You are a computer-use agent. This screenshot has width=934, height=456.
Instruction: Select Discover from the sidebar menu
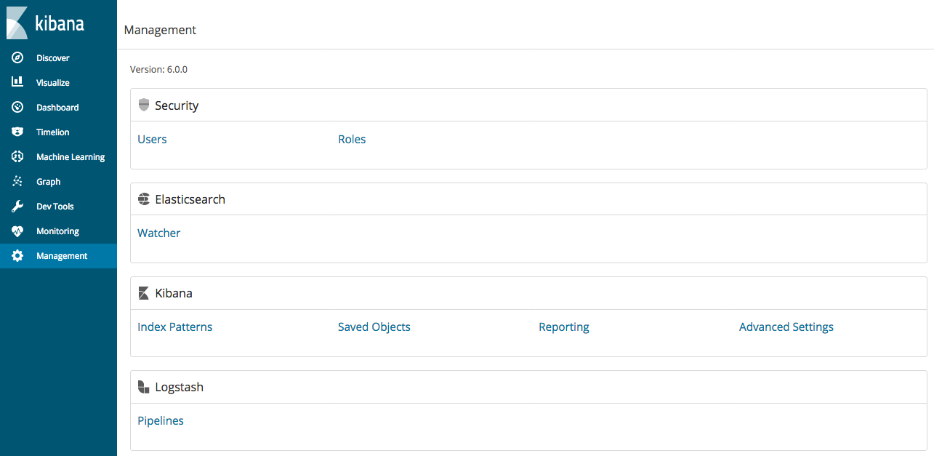(54, 57)
